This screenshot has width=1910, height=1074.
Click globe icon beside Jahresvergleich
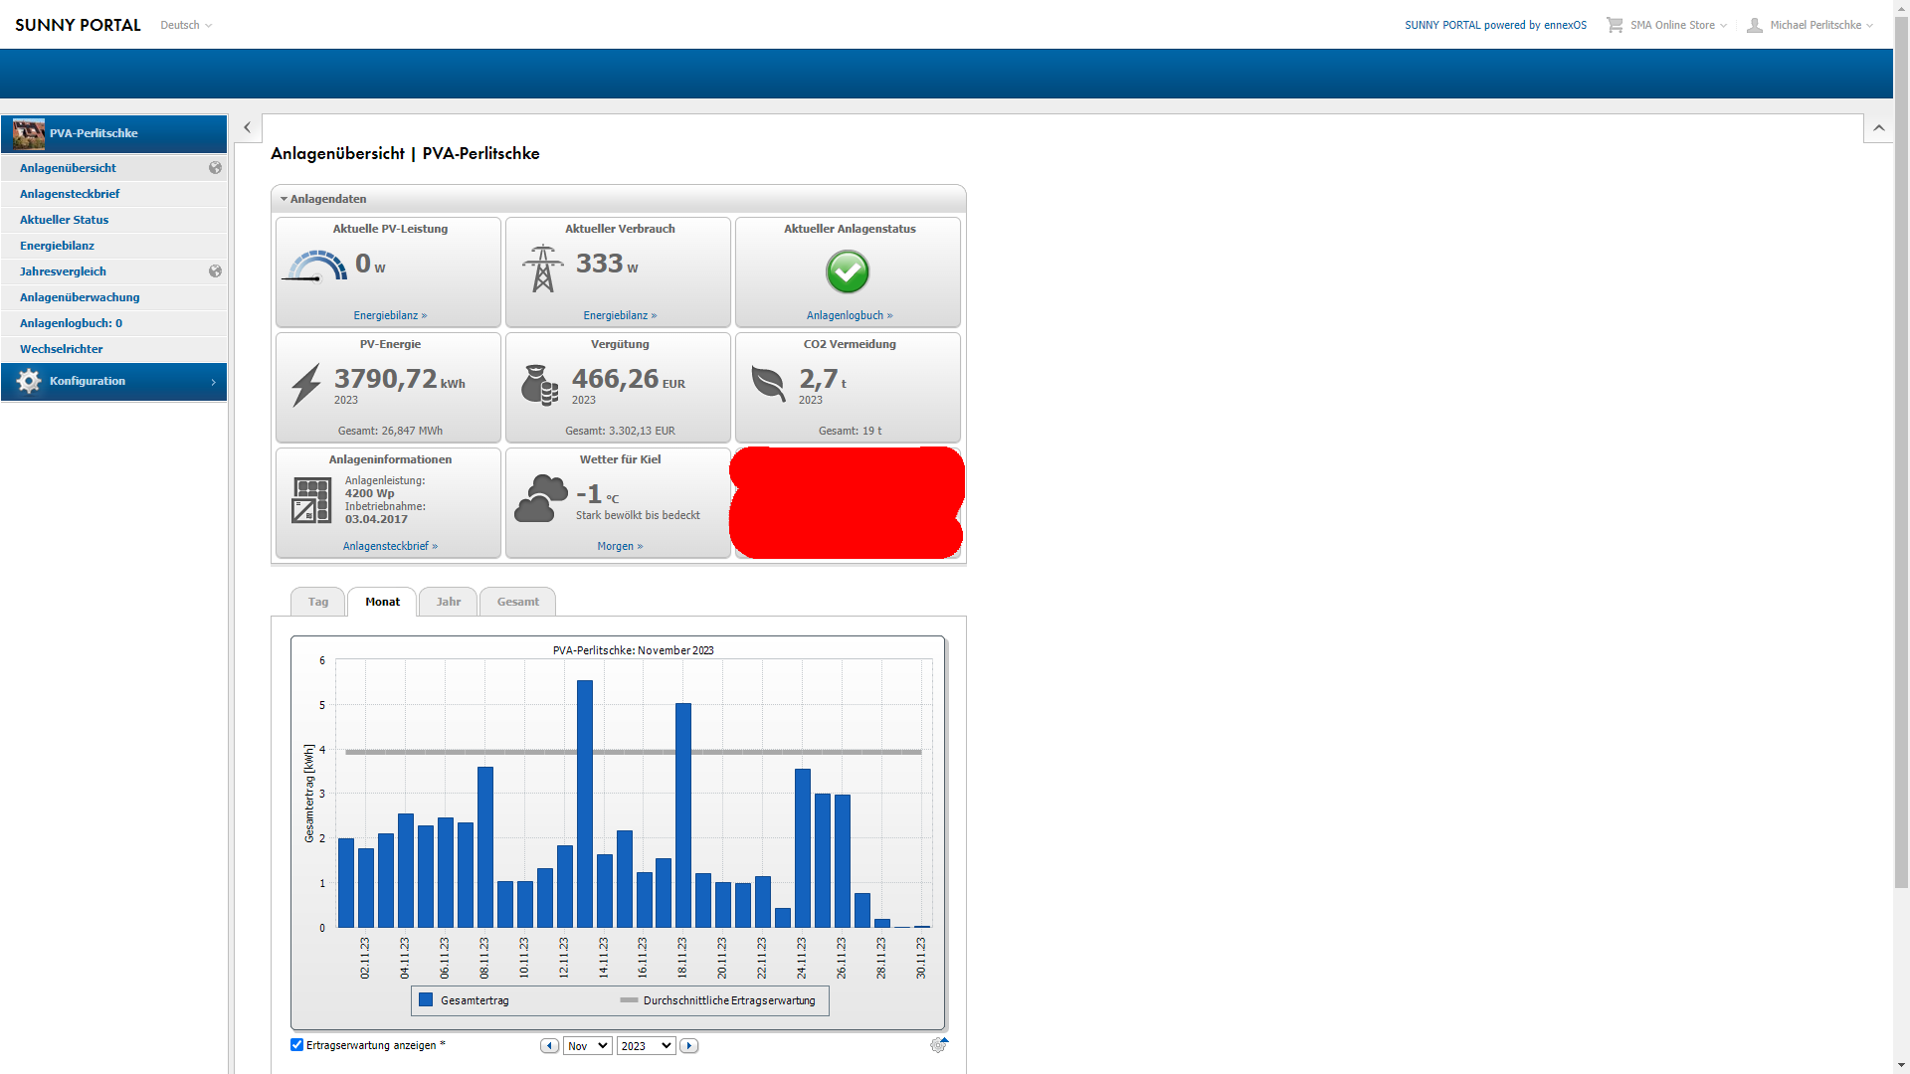215,271
